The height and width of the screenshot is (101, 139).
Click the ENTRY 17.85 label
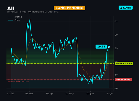tap(124, 64)
